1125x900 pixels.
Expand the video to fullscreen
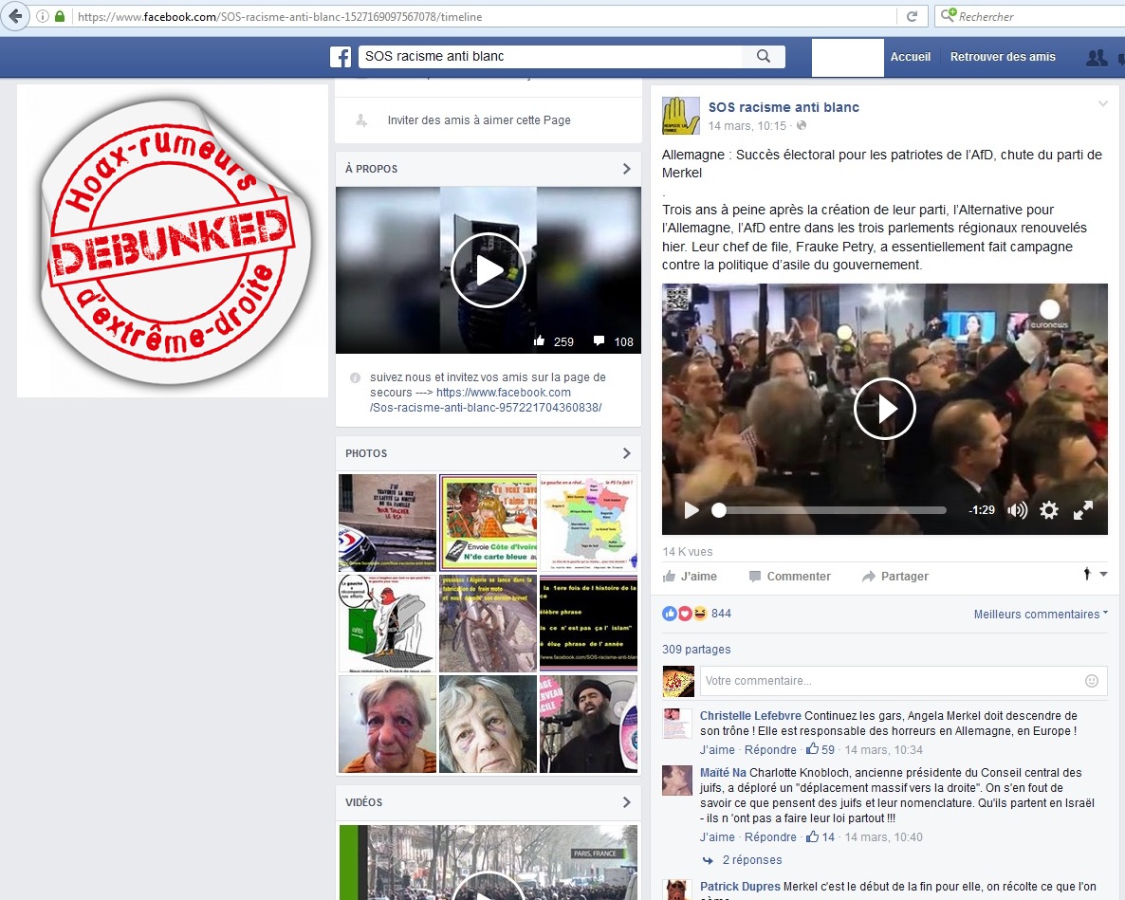click(x=1082, y=510)
